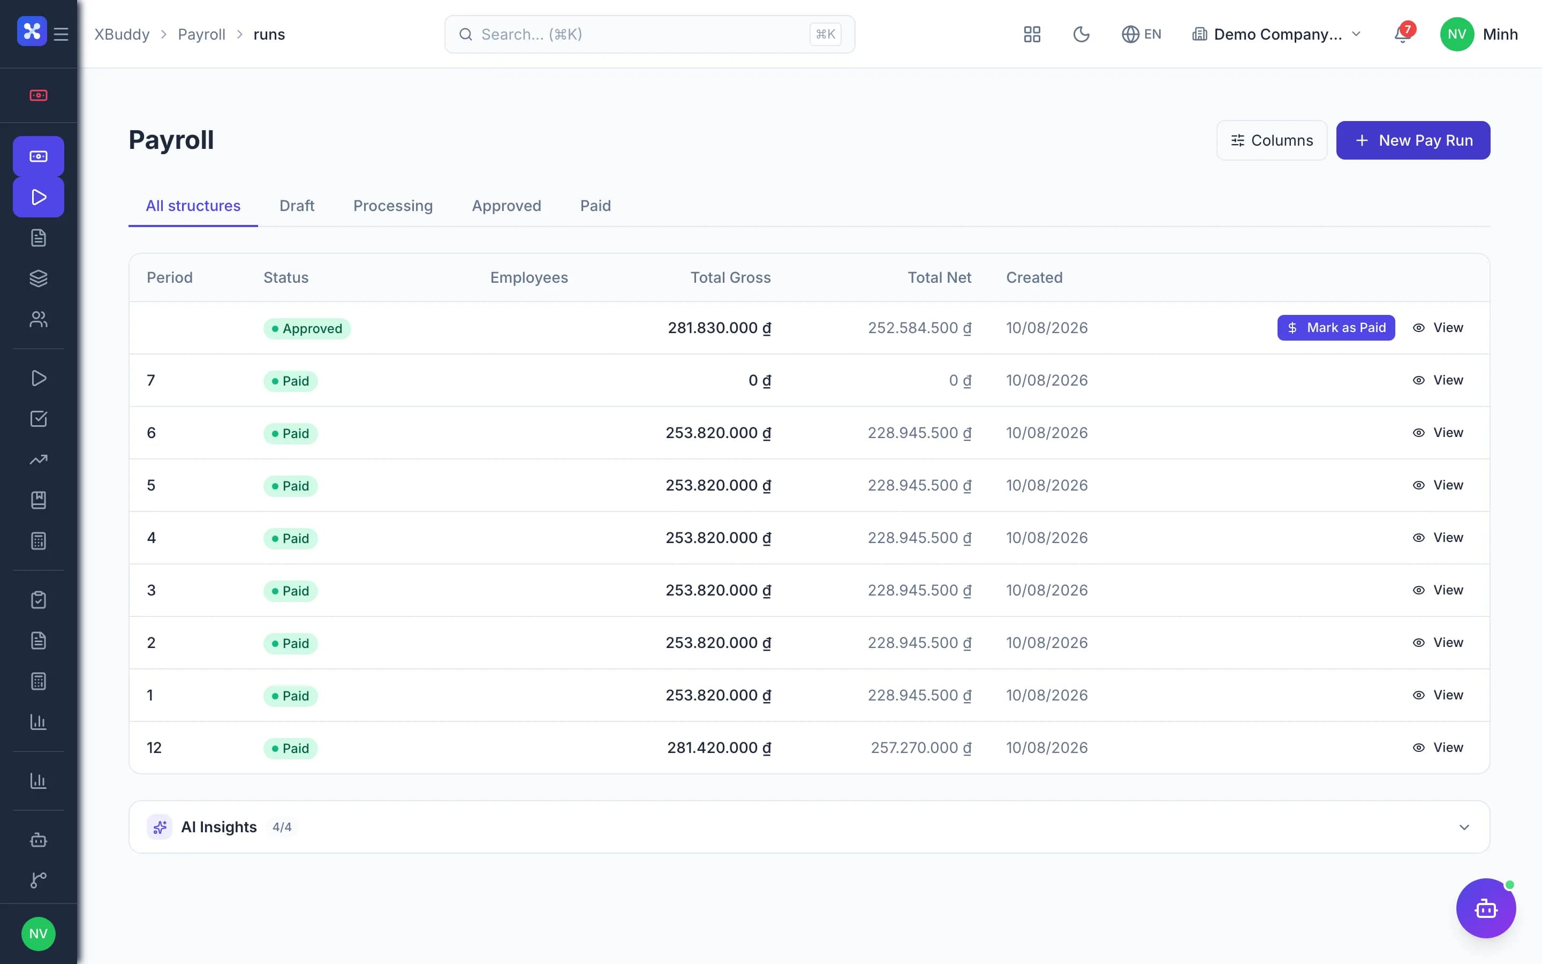View pay run for period 5
This screenshot has width=1542, height=964.
pos(1438,485)
